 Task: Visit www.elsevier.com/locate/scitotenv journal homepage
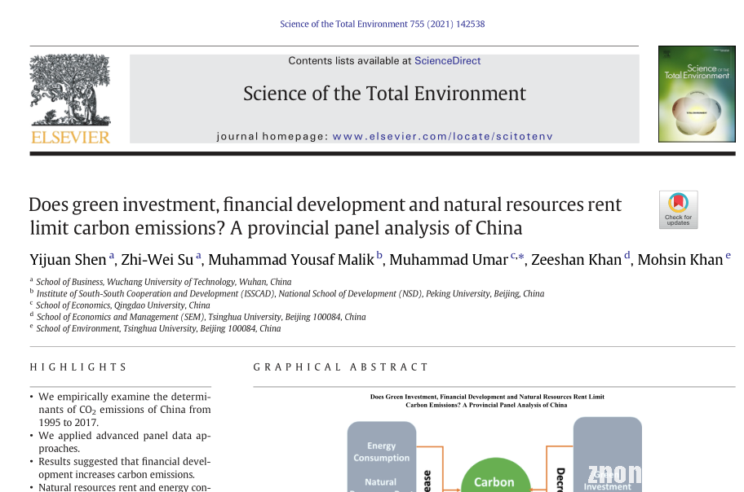(442, 136)
